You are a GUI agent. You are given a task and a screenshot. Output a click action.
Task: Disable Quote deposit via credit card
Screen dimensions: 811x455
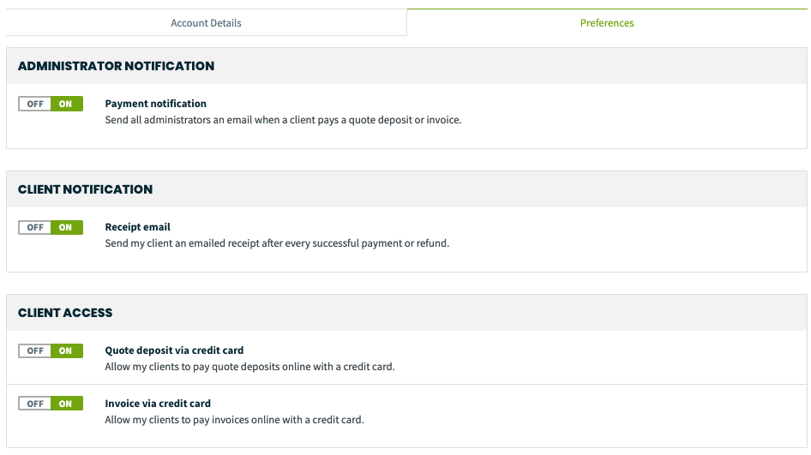tap(34, 351)
